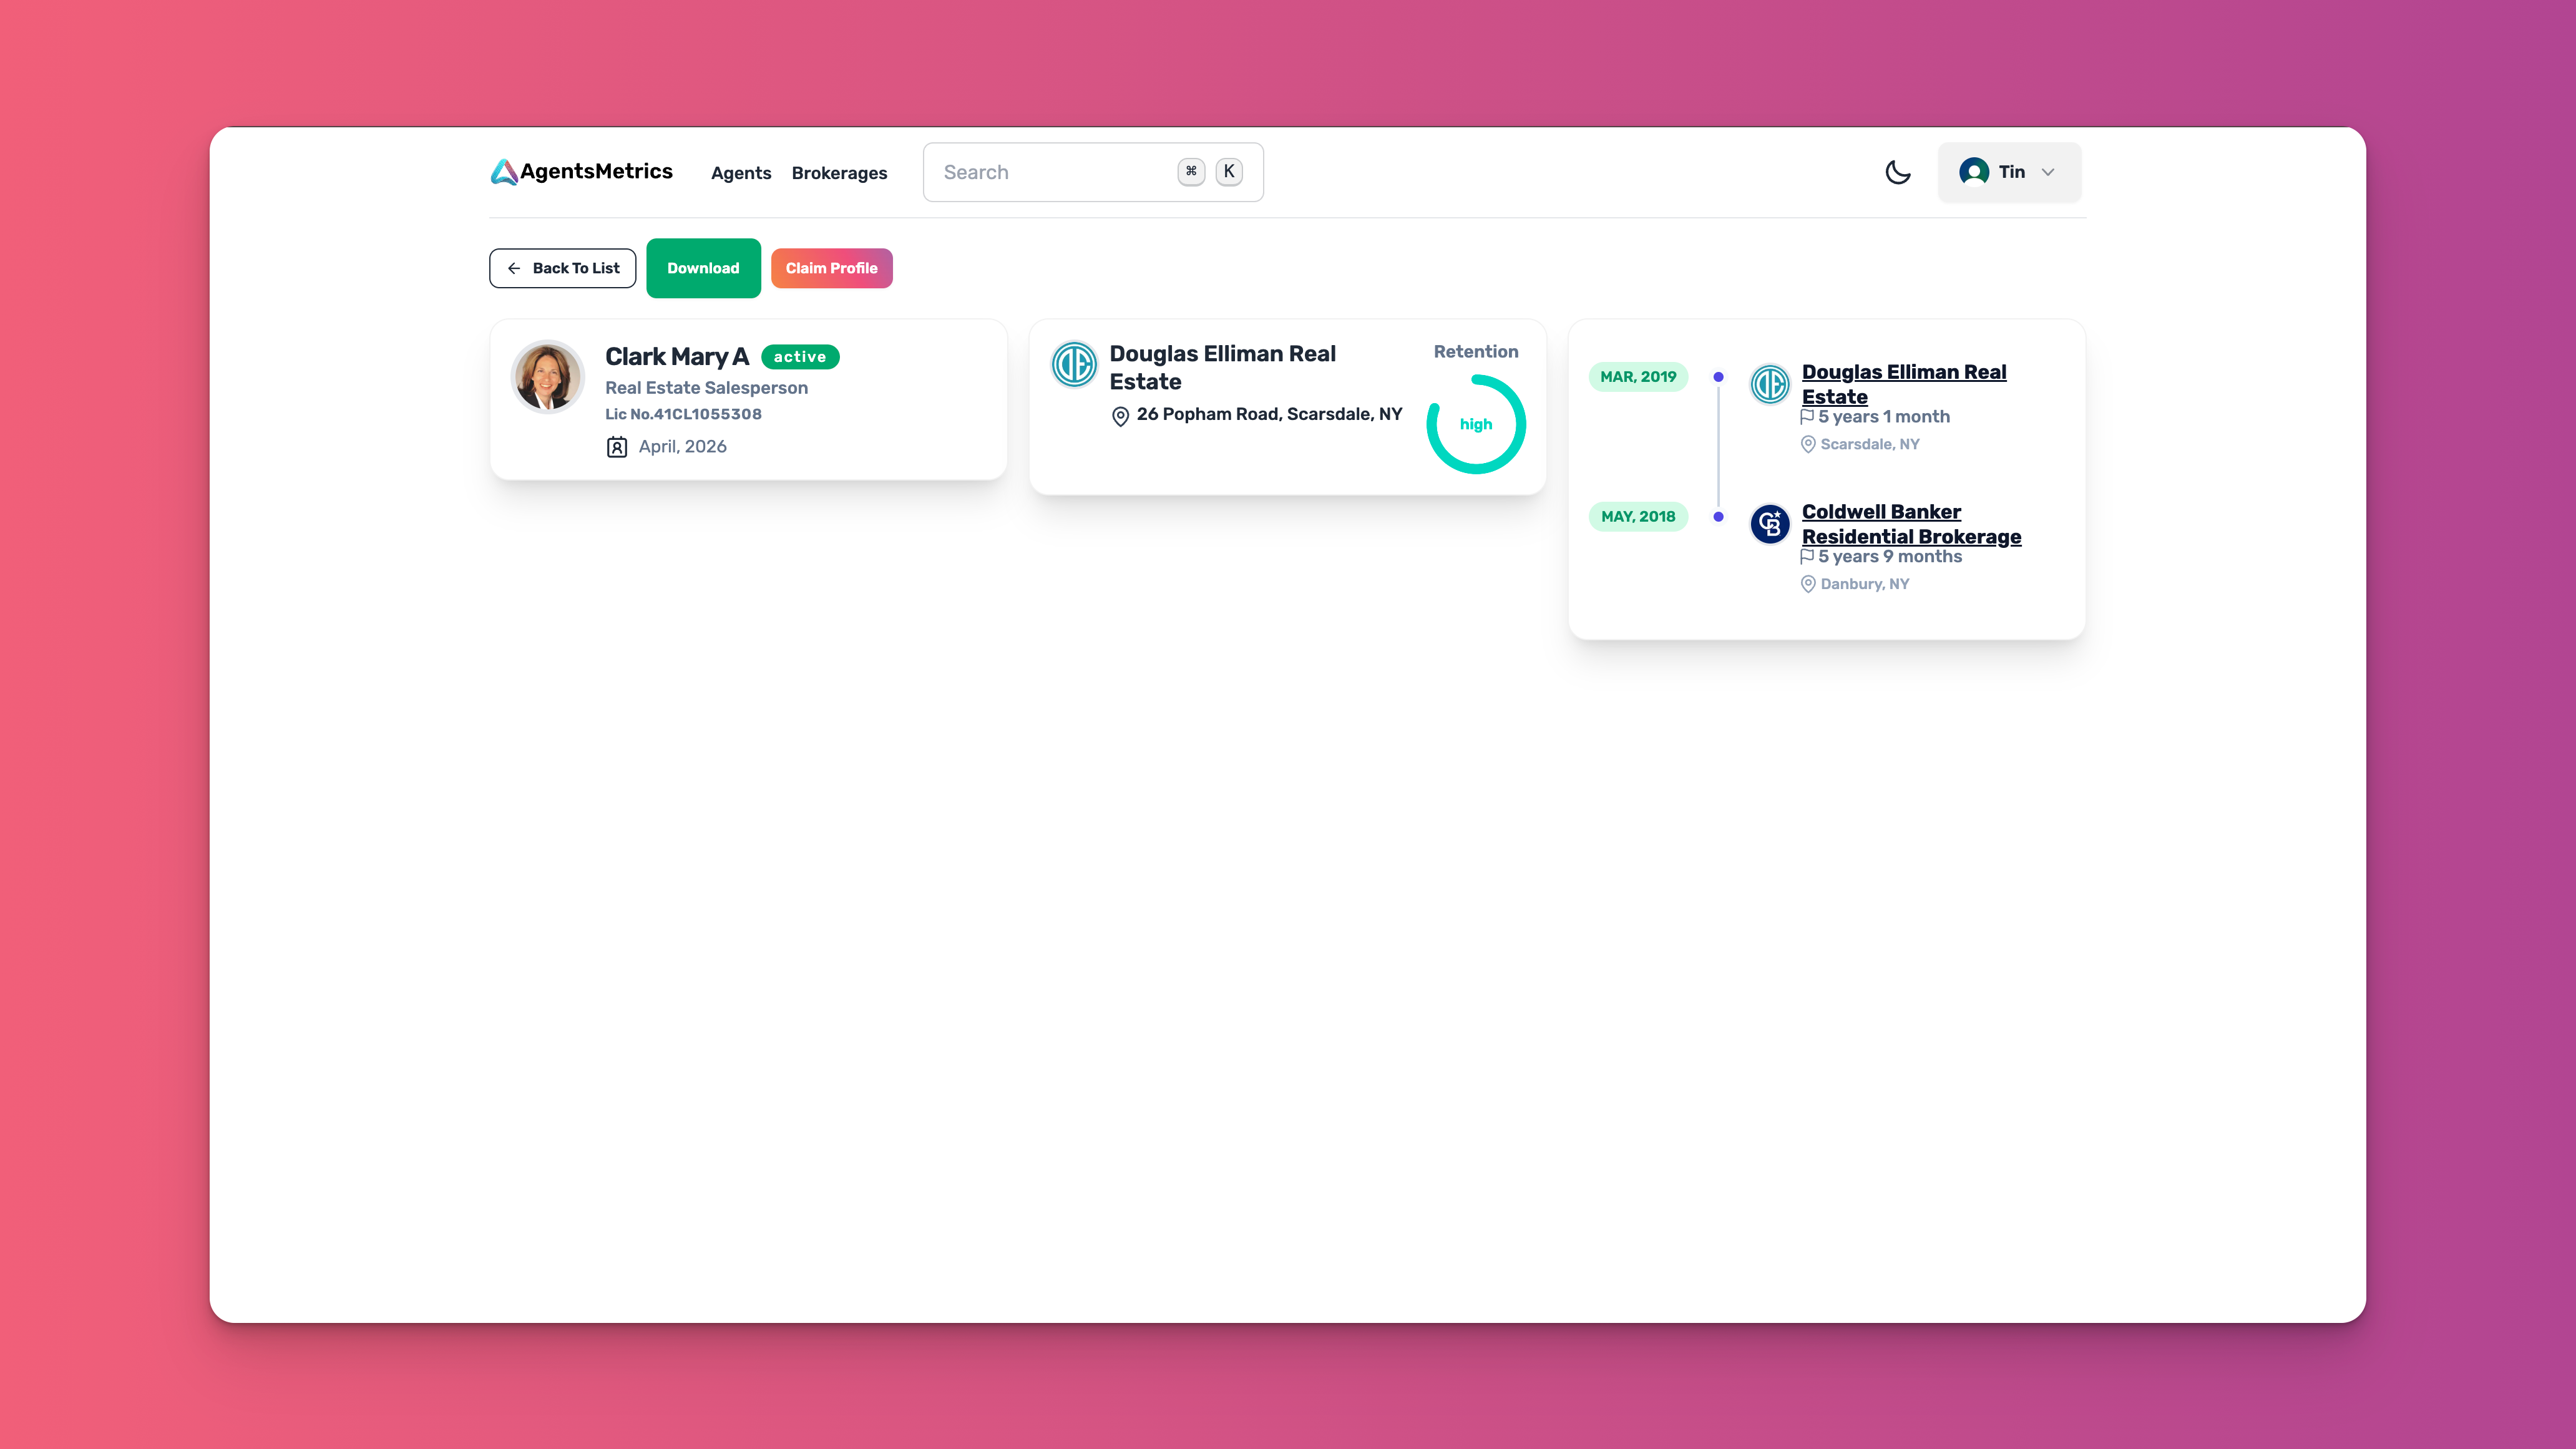Screen dimensions: 2576x1449
Task: Open Douglas Elliman Real Estate timeline link
Action: [1903, 384]
